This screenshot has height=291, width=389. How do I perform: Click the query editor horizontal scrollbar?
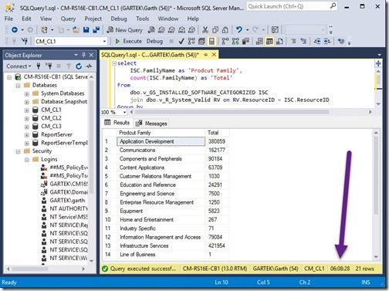(232, 112)
